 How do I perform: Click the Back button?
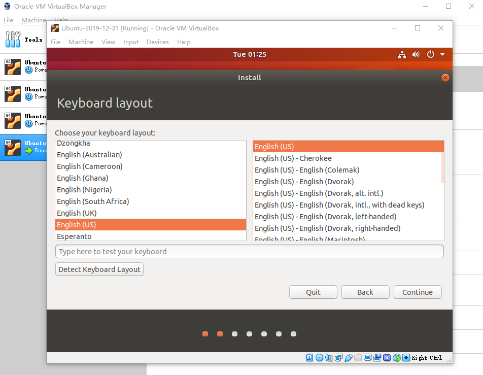click(x=365, y=292)
